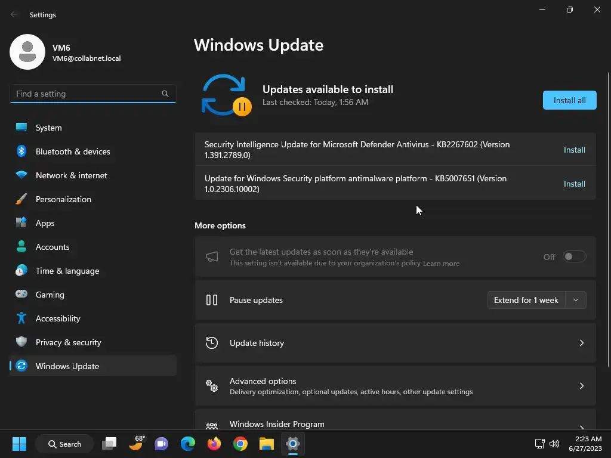Click the VM6 profile avatar
Viewport: 611px width, 458px height.
coord(27,52)
